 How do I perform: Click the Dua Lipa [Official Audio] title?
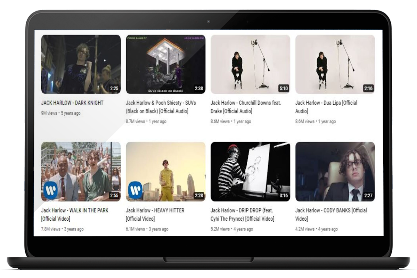coord(326,107)
